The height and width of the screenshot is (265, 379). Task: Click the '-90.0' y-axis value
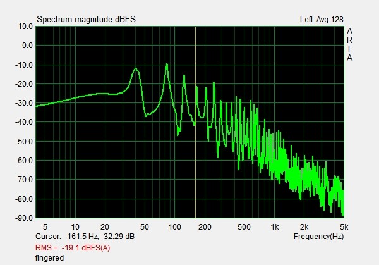24,218
